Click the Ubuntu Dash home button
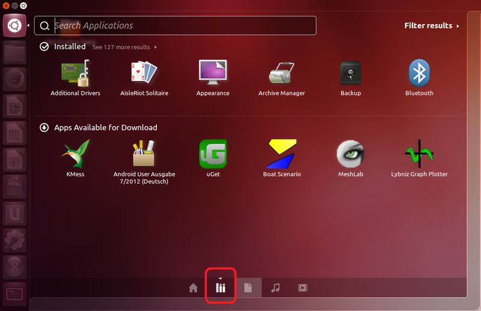The height and width of the screenshot is (311, 481). point(14,25)
